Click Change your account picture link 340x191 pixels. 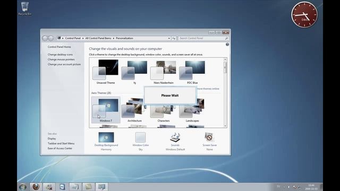64,64
